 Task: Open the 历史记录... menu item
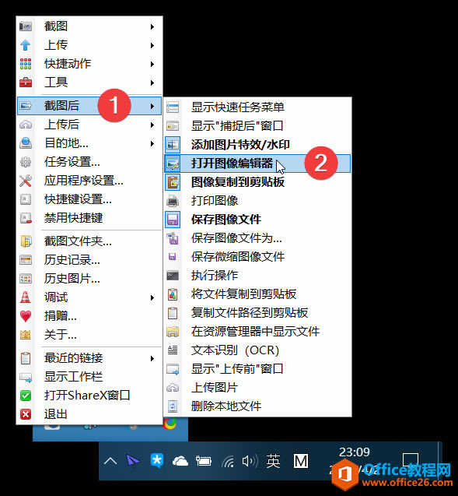[x=89, y=260]
